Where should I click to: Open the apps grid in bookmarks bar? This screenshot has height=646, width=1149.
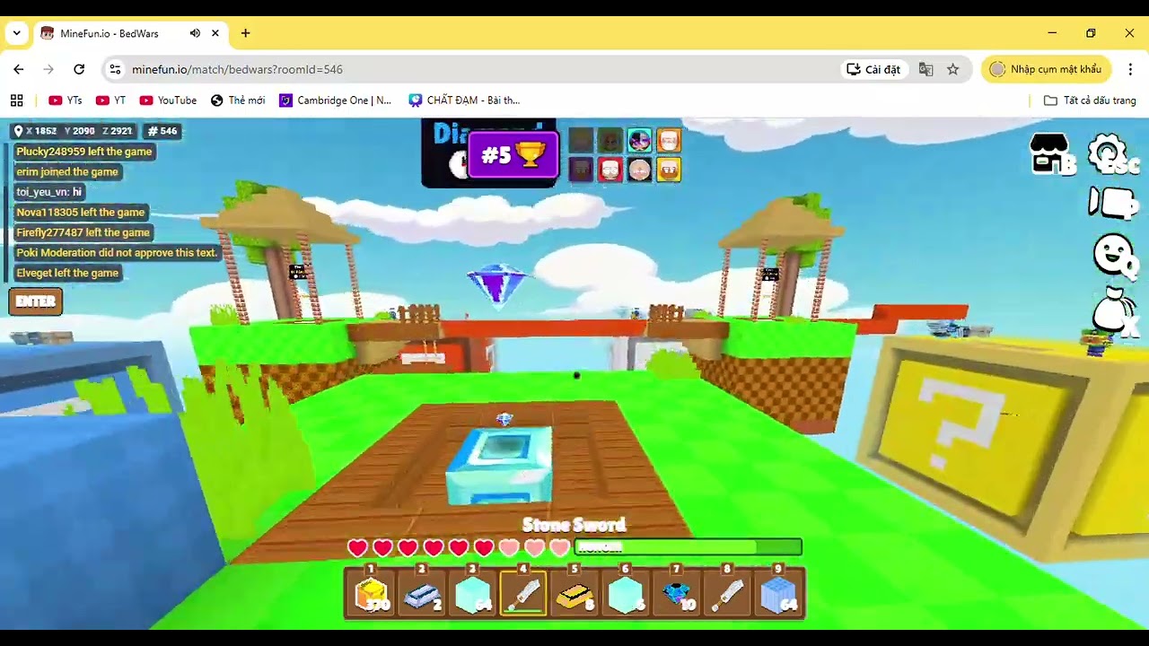[16, 100]
